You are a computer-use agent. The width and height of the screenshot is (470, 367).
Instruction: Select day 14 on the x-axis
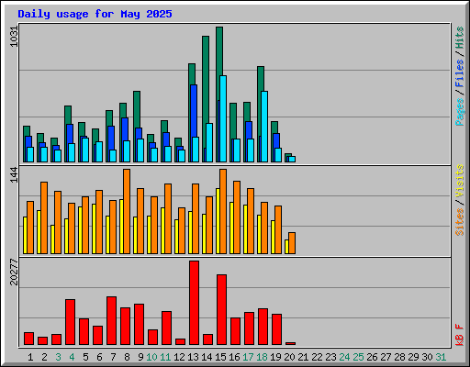coord(207,357)
